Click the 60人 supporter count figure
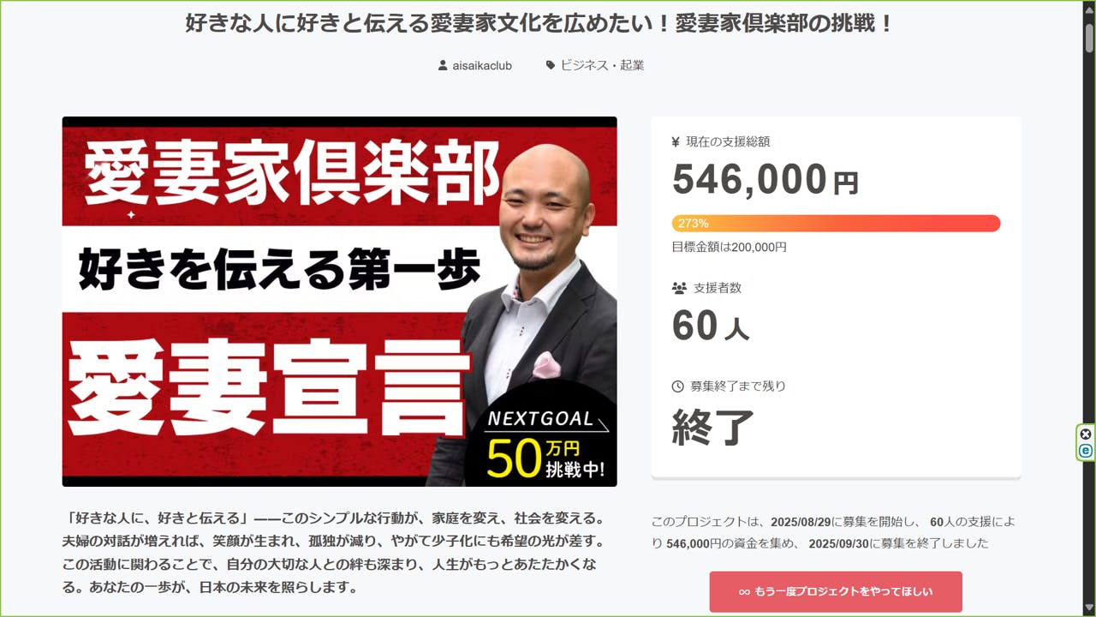 (x=711, y=326)
